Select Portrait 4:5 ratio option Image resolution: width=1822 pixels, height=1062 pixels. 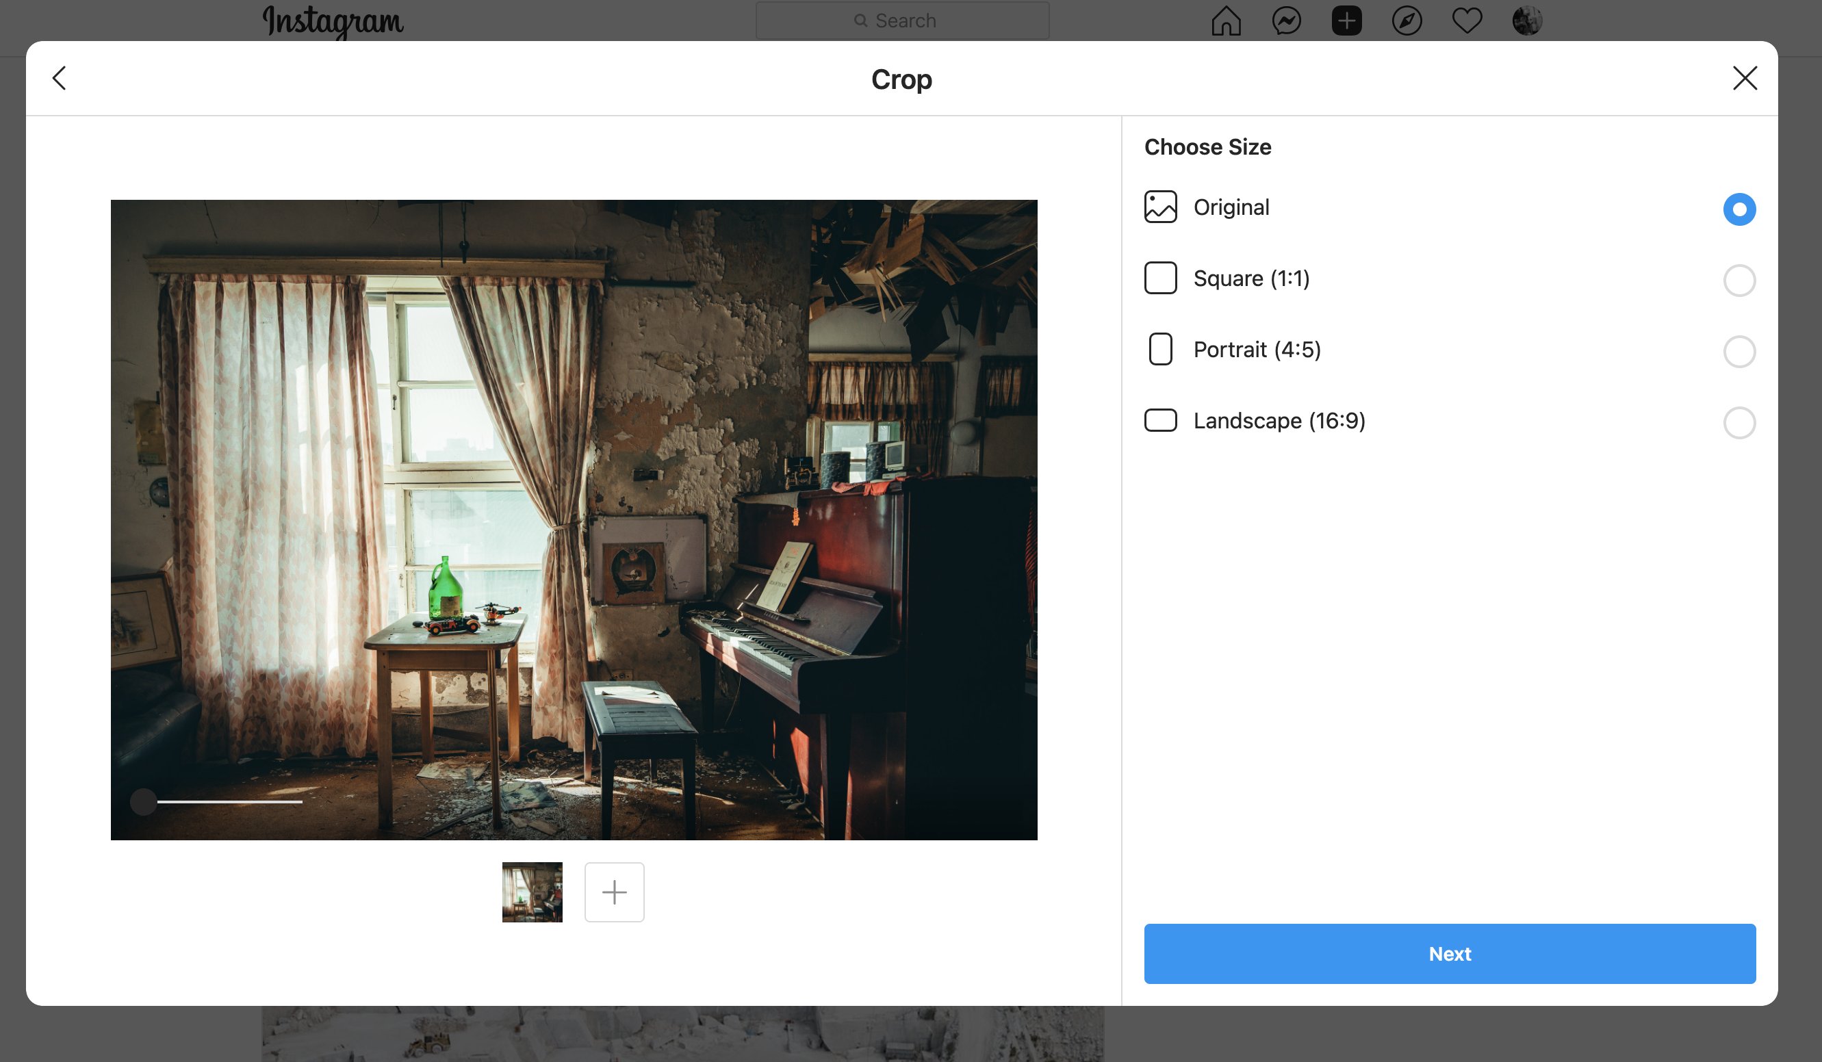coord(1738,350)
